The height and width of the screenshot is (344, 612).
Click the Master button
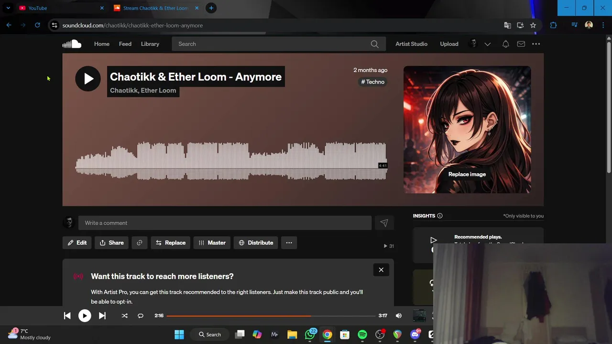tap(212, 243)
